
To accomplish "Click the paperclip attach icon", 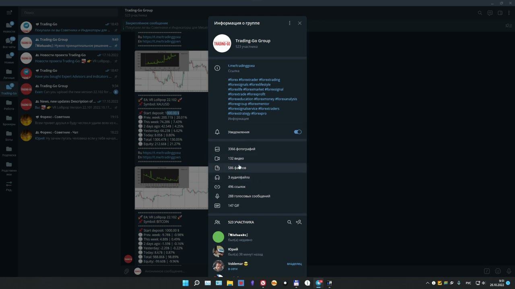I will tap(126, 271).
